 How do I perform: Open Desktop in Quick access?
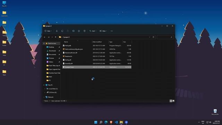(x=51, y=47)
